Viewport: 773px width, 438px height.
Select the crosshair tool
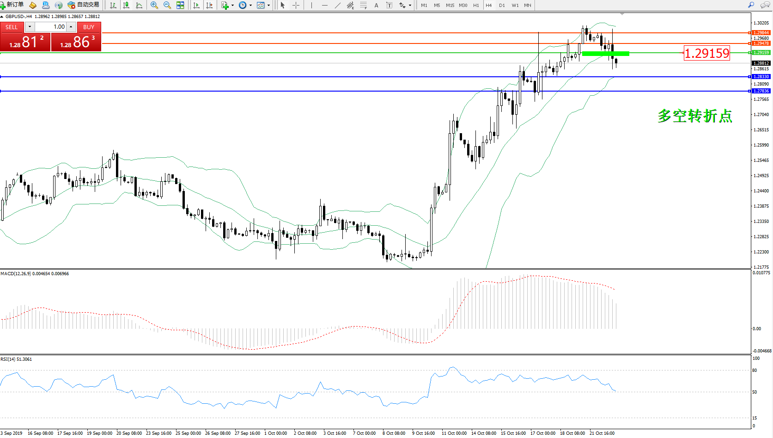296,5
